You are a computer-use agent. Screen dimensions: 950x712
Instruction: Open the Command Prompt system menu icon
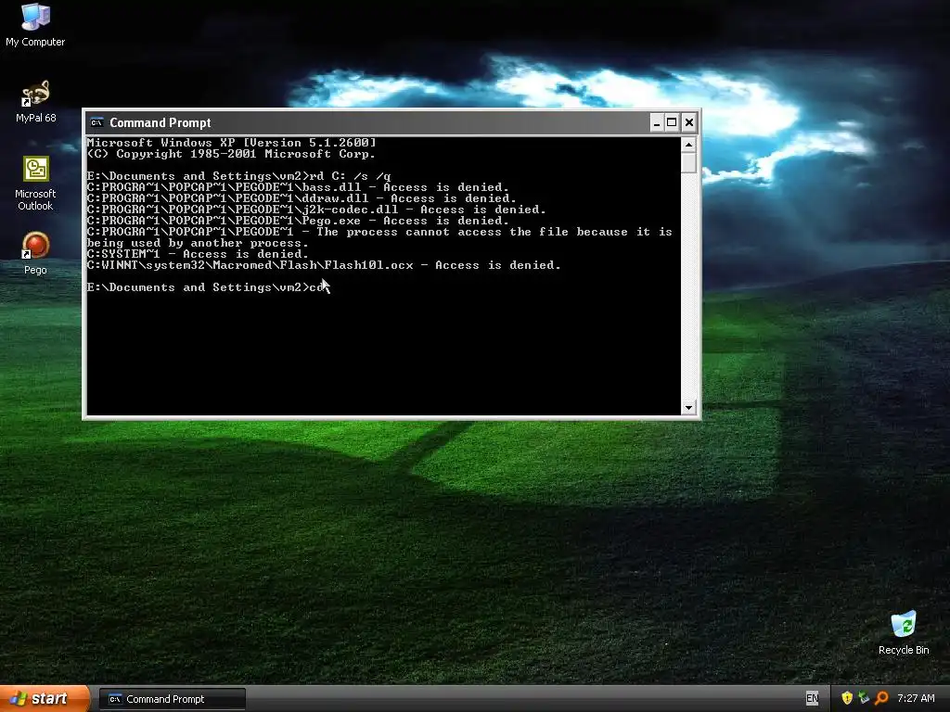(x=96, y=123)
